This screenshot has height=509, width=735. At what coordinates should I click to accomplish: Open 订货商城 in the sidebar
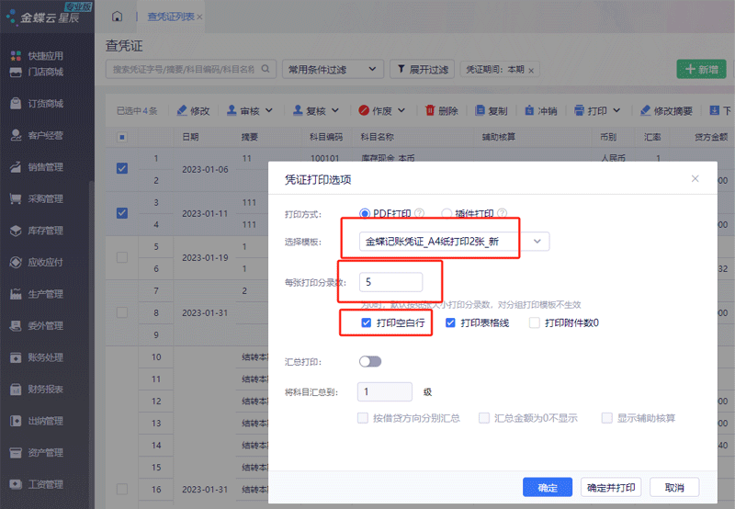[x=37, y=104]
